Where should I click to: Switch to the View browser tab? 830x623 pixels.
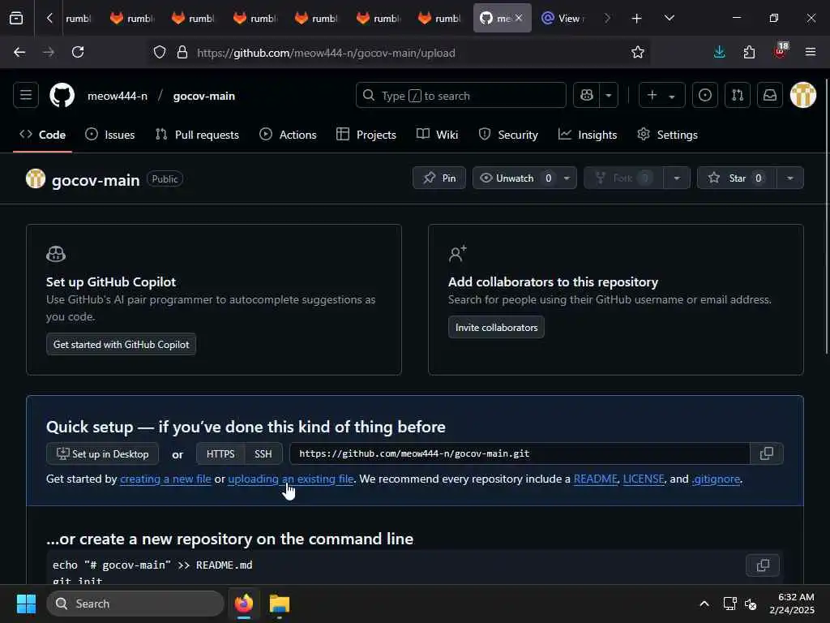[x=563, y=19]
